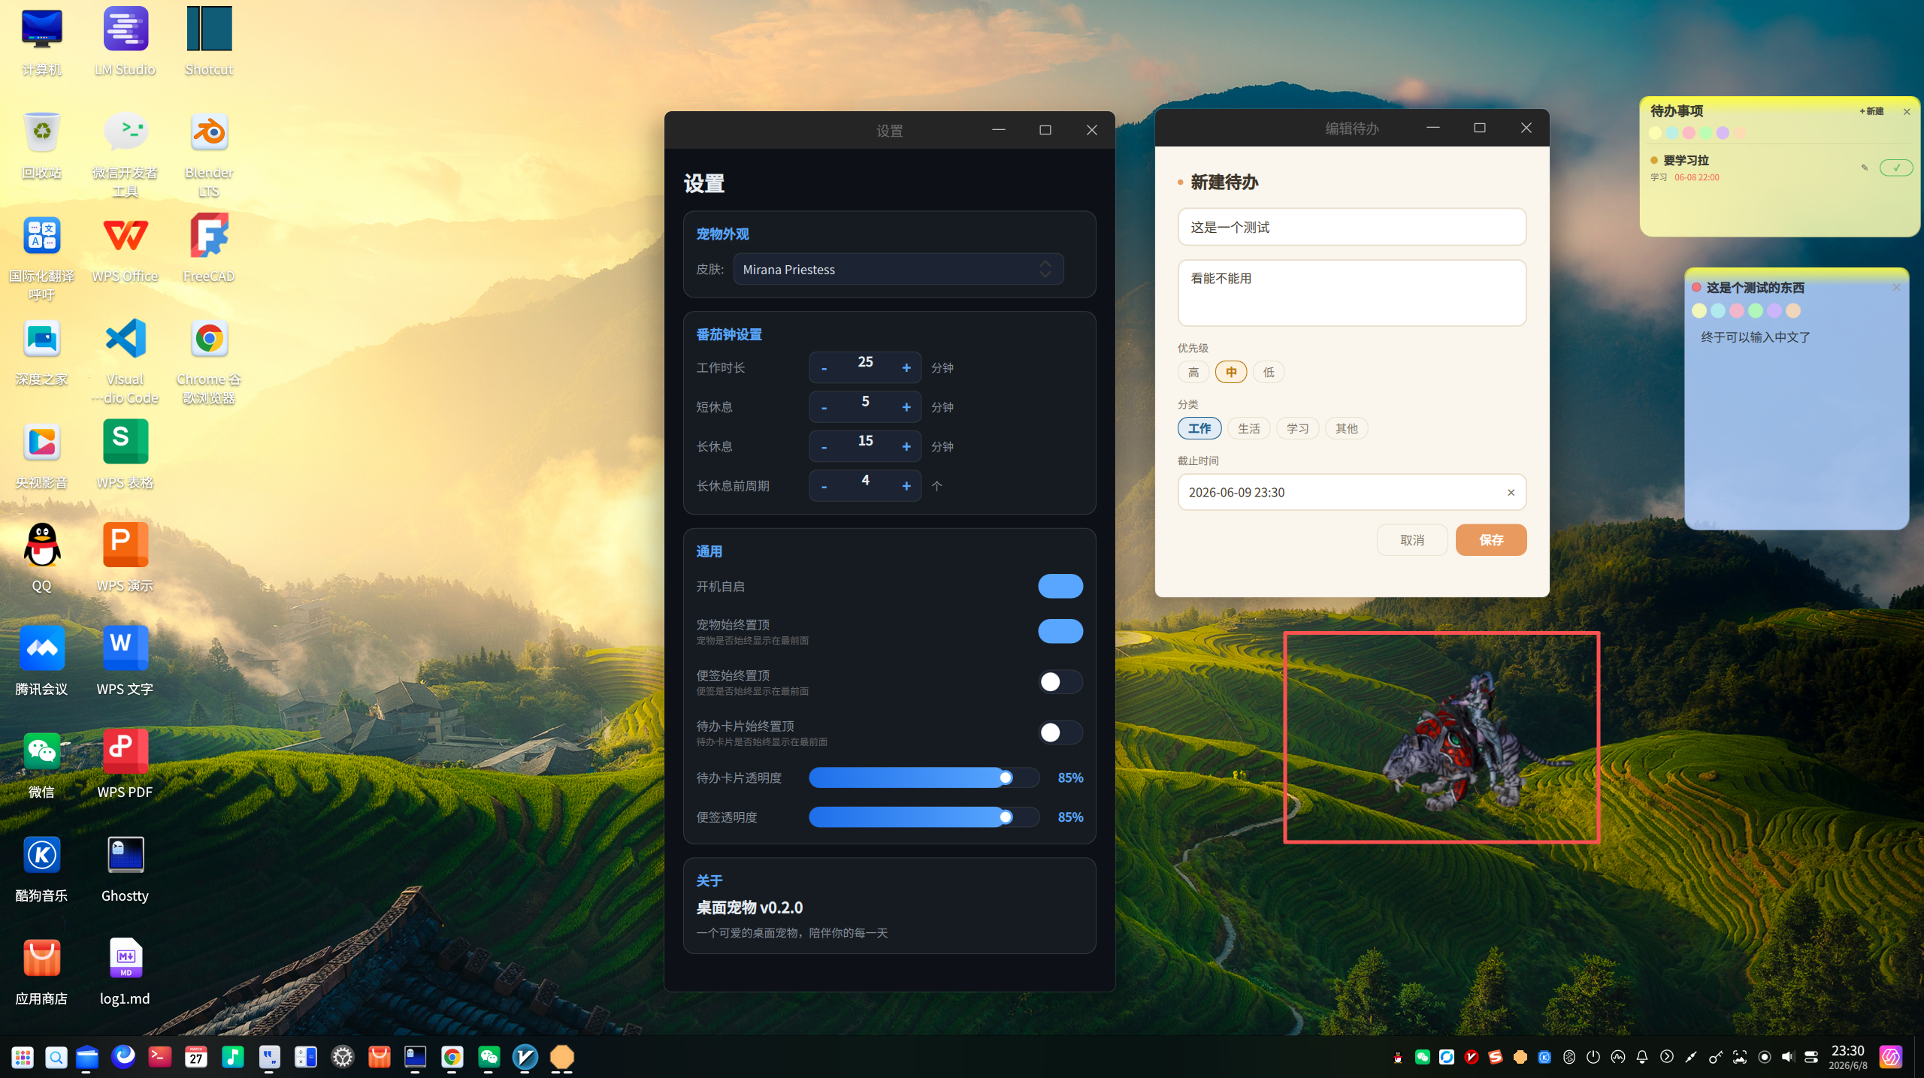1924x1078 pixels.
Task: Launch Blender LTS from the desktop
Action: 209,154
